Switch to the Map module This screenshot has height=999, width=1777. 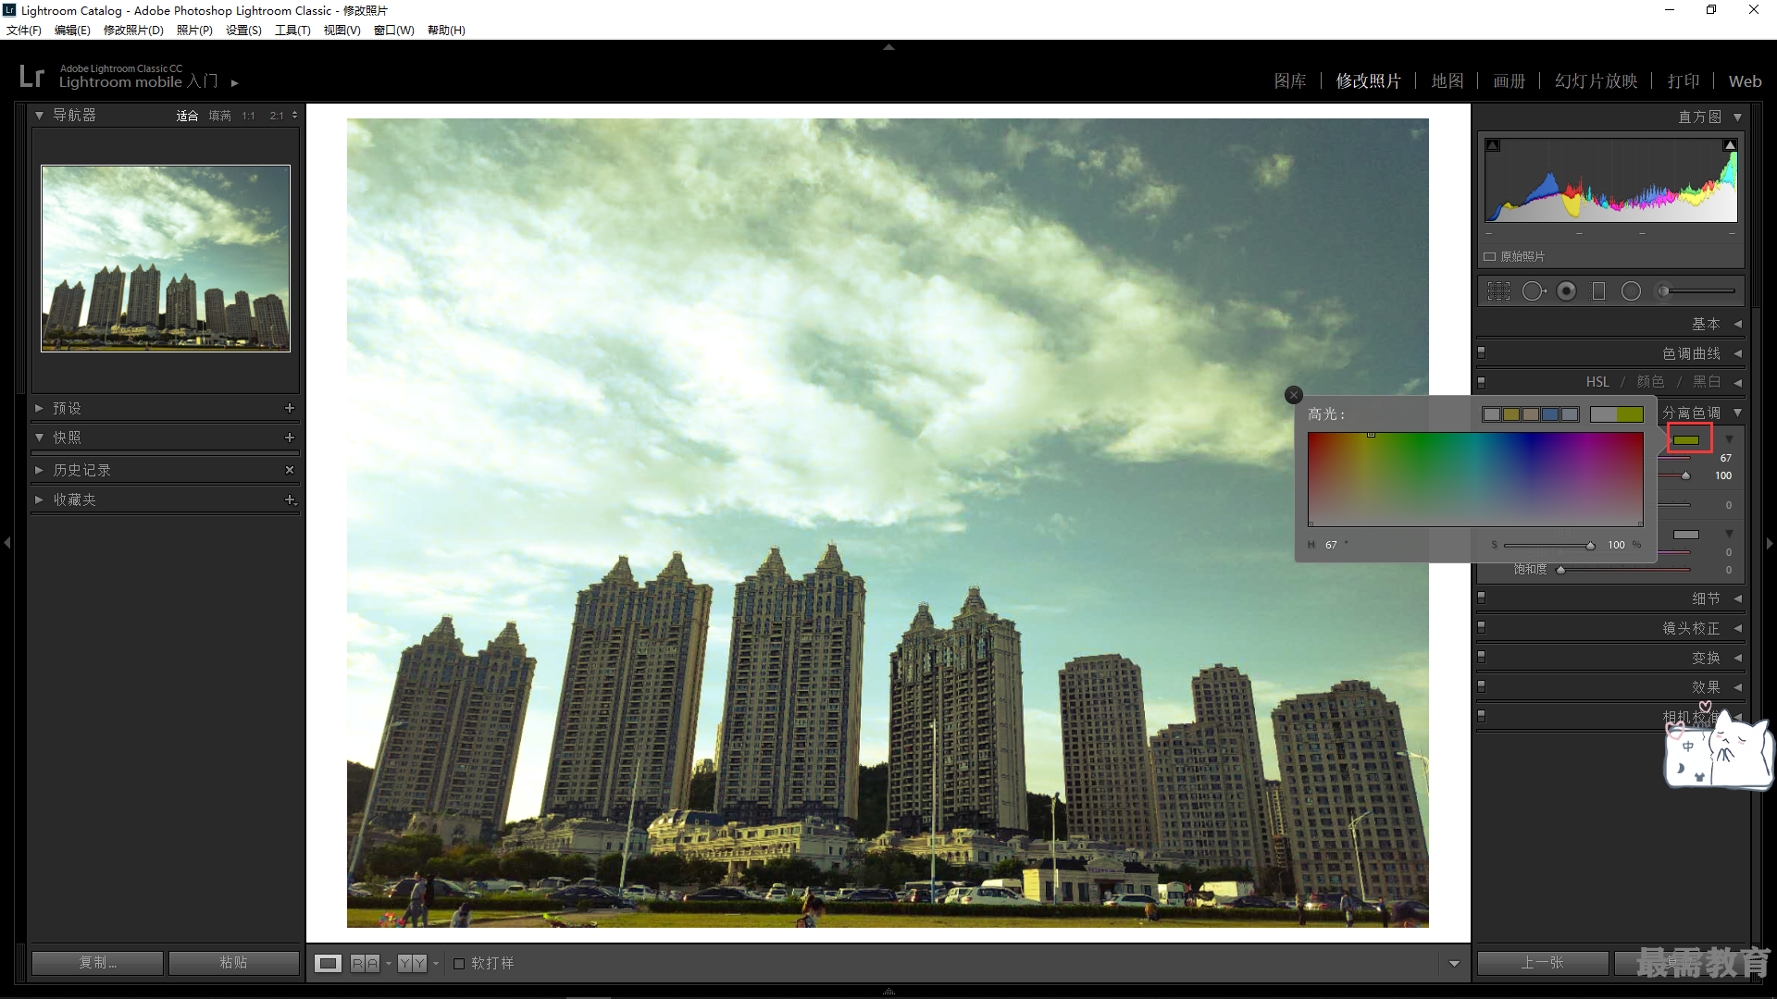(x=1448, y=81)
